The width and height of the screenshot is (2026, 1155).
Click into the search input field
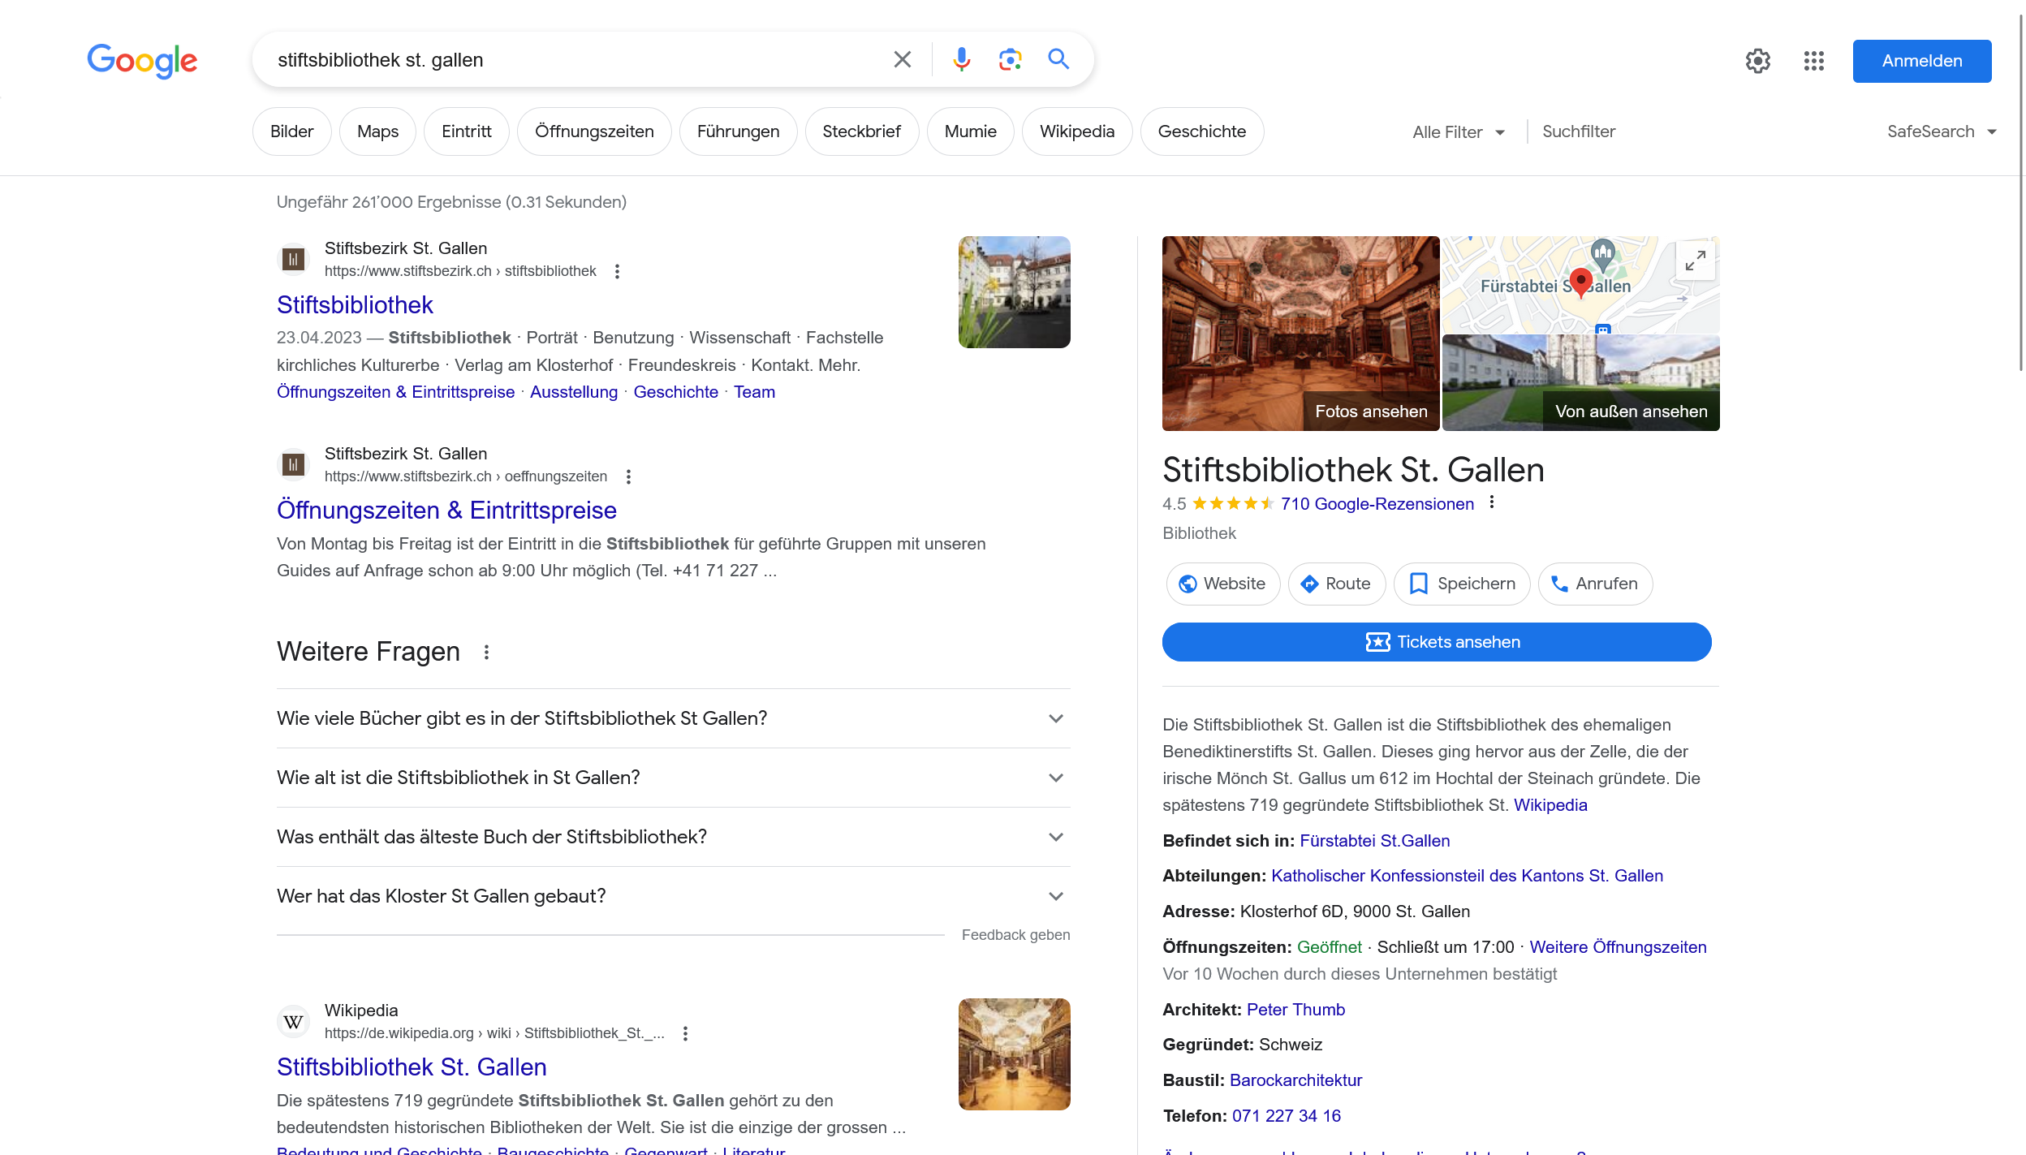coord(568,60)
